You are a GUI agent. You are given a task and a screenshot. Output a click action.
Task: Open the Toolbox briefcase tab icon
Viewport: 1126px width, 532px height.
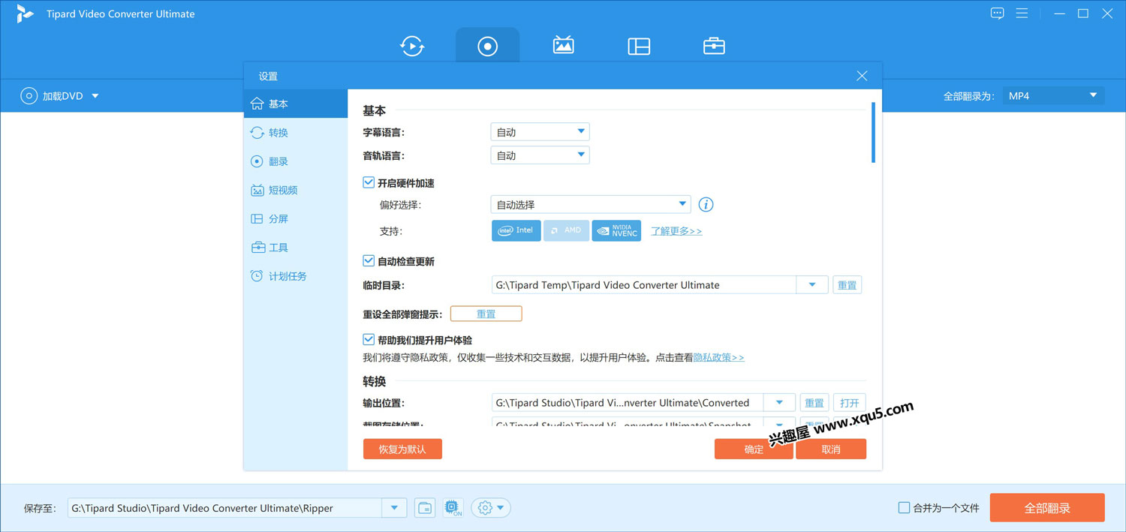(x=714, y=46)
